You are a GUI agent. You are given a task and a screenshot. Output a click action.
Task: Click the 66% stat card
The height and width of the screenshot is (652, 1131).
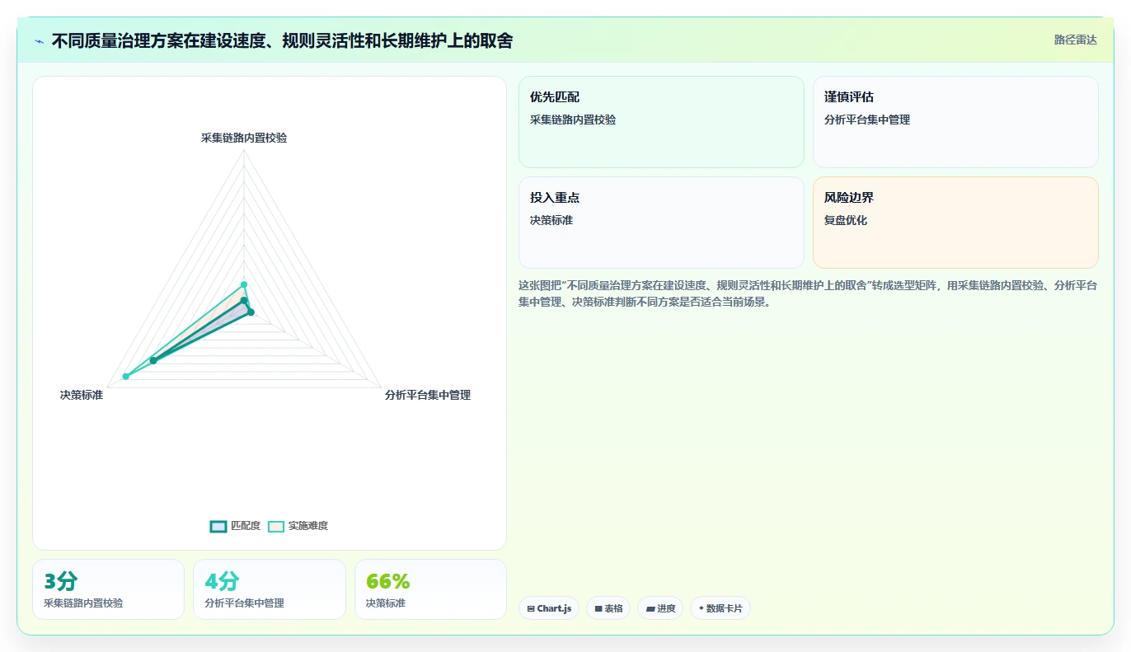(x=430, y=589)
